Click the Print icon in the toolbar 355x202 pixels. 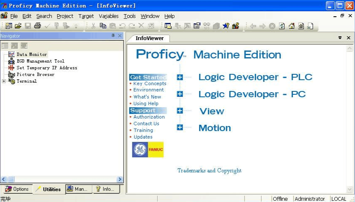pyautogui.click(x=37, y=26)
